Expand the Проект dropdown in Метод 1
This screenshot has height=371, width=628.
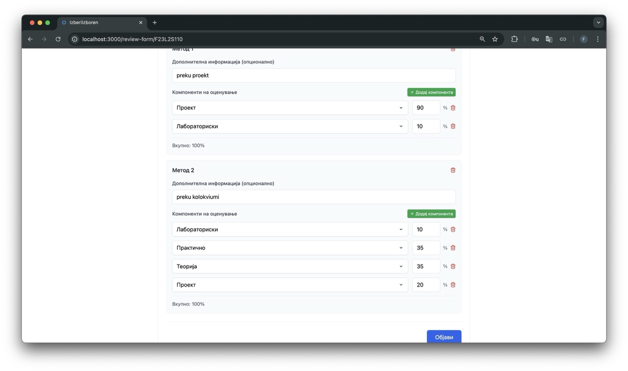(289, 108)
